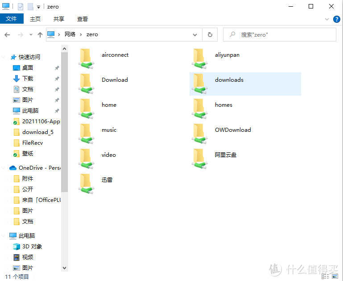The image size is (343, 281).
Task: Expand chevron before 网络 in address bar
Action: pyautogui.click(x=59, y=34)
